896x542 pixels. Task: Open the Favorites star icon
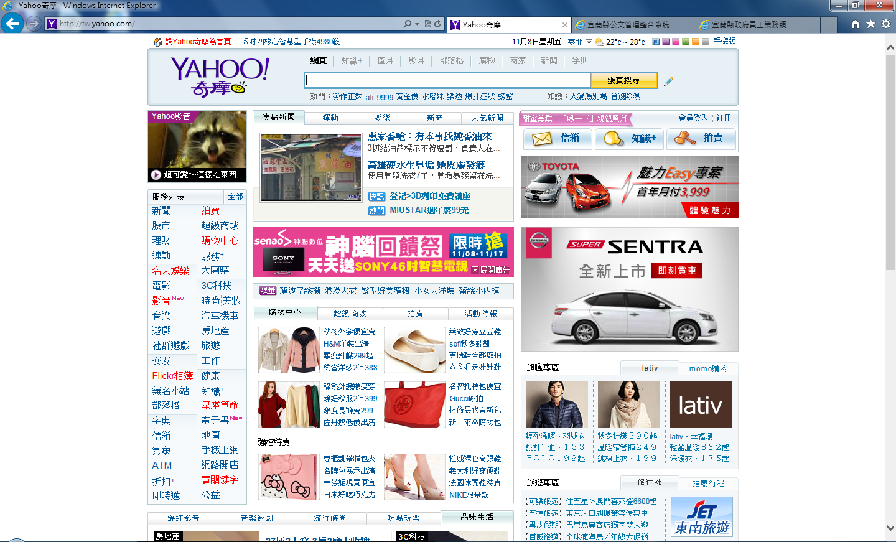pos(870,24)
